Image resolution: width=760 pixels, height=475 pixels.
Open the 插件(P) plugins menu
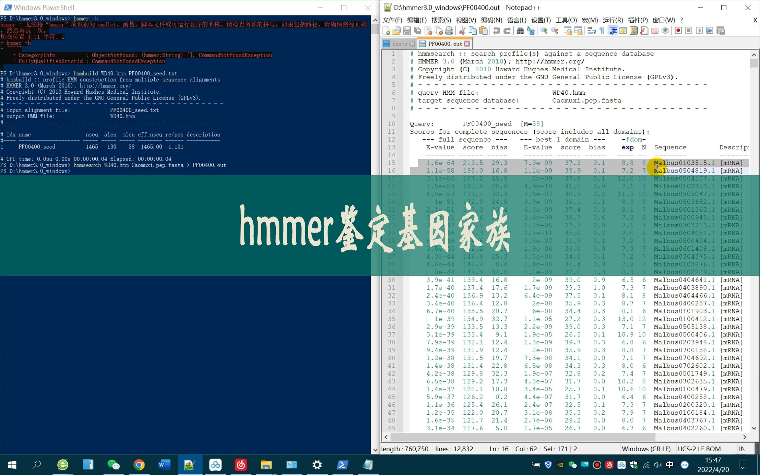pos(637,20)
